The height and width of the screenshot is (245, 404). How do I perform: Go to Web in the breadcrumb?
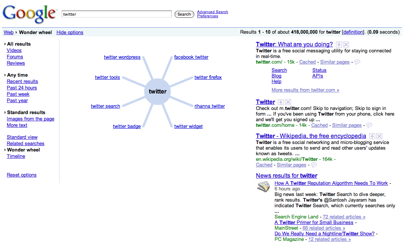pyautogui.click(x=9, y=33)
